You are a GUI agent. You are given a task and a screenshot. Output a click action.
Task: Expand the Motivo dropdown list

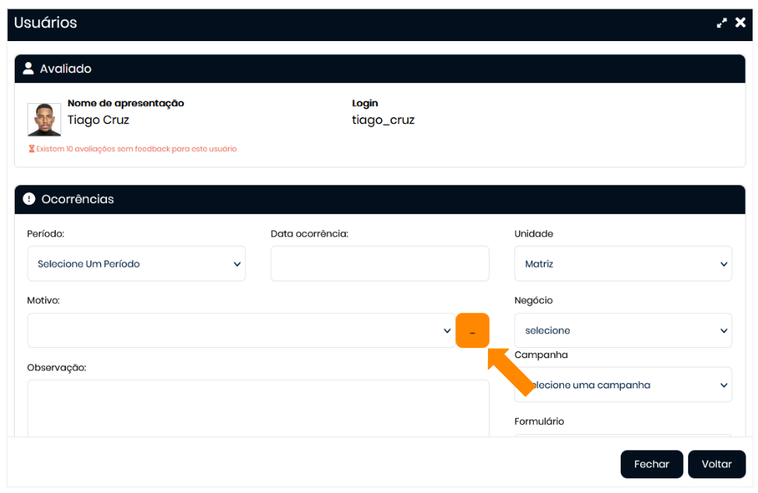pos(241,331)
